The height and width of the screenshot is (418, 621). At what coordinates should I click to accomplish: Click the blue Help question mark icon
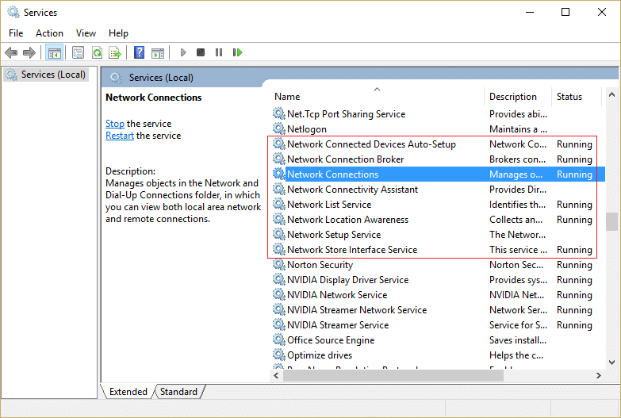[x=139, y=53]
